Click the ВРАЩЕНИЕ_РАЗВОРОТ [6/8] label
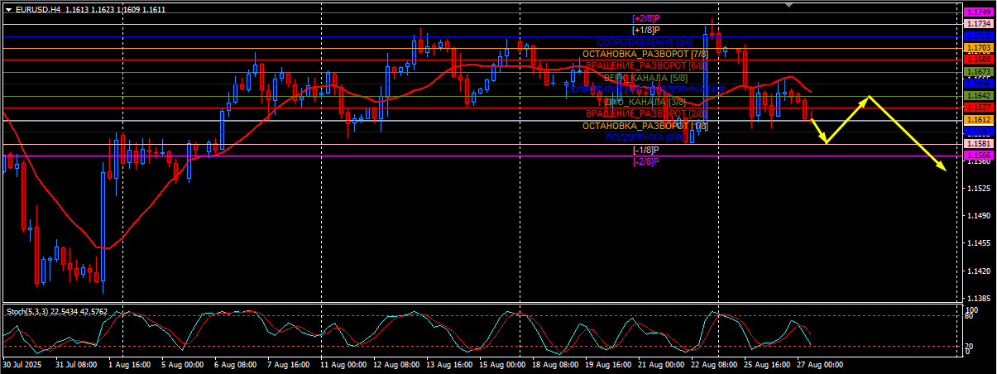 pos(646,65)
